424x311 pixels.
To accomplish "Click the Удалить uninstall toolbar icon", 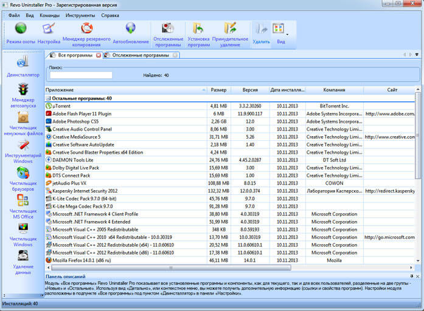I will pos(261,29).
